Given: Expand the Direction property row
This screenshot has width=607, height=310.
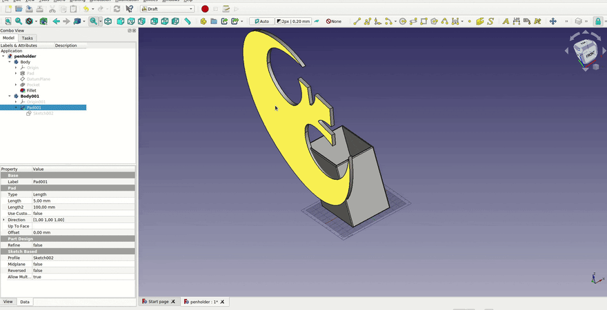Looking at the screenshot, I should [x=4, y=220].
